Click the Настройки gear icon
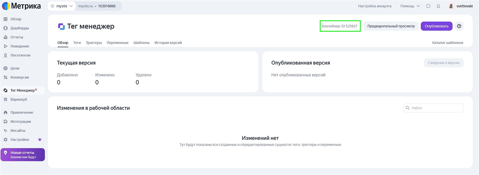 pyautogui.click(x=6, y=140)
